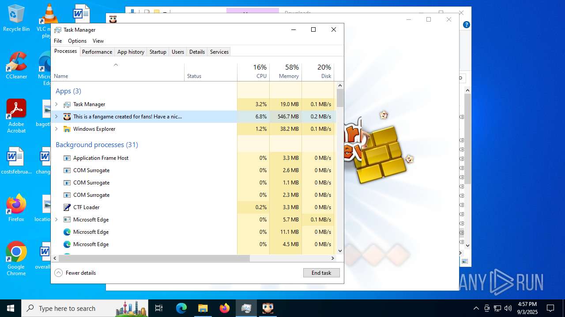Select the Processes tab
Viewport: 565px width, 317px height.
click(66, 51)
